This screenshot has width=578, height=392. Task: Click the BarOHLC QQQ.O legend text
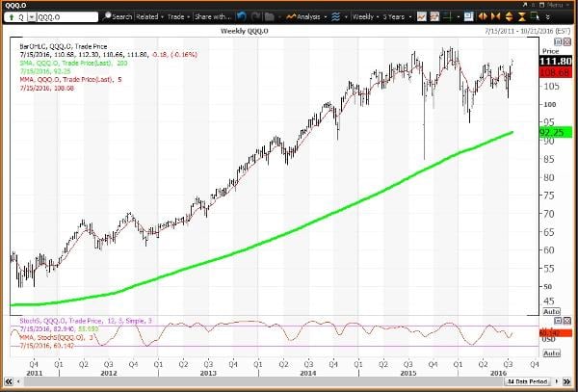[64, 46]
